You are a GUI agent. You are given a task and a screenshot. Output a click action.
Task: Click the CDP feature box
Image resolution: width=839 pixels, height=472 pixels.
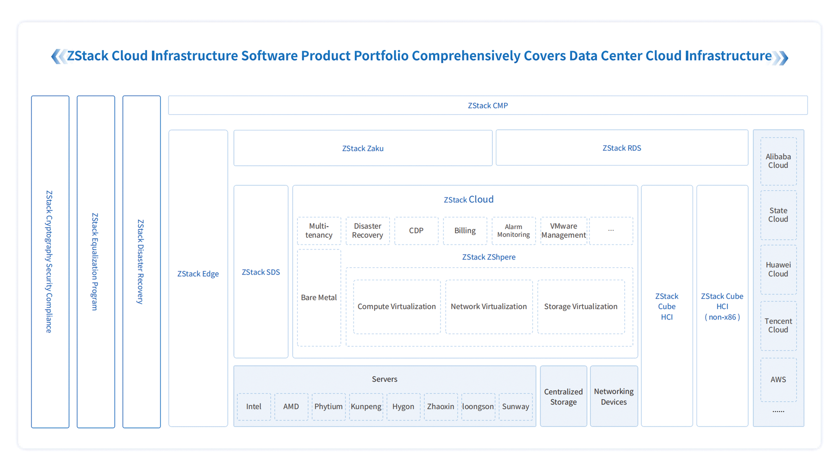416,230
